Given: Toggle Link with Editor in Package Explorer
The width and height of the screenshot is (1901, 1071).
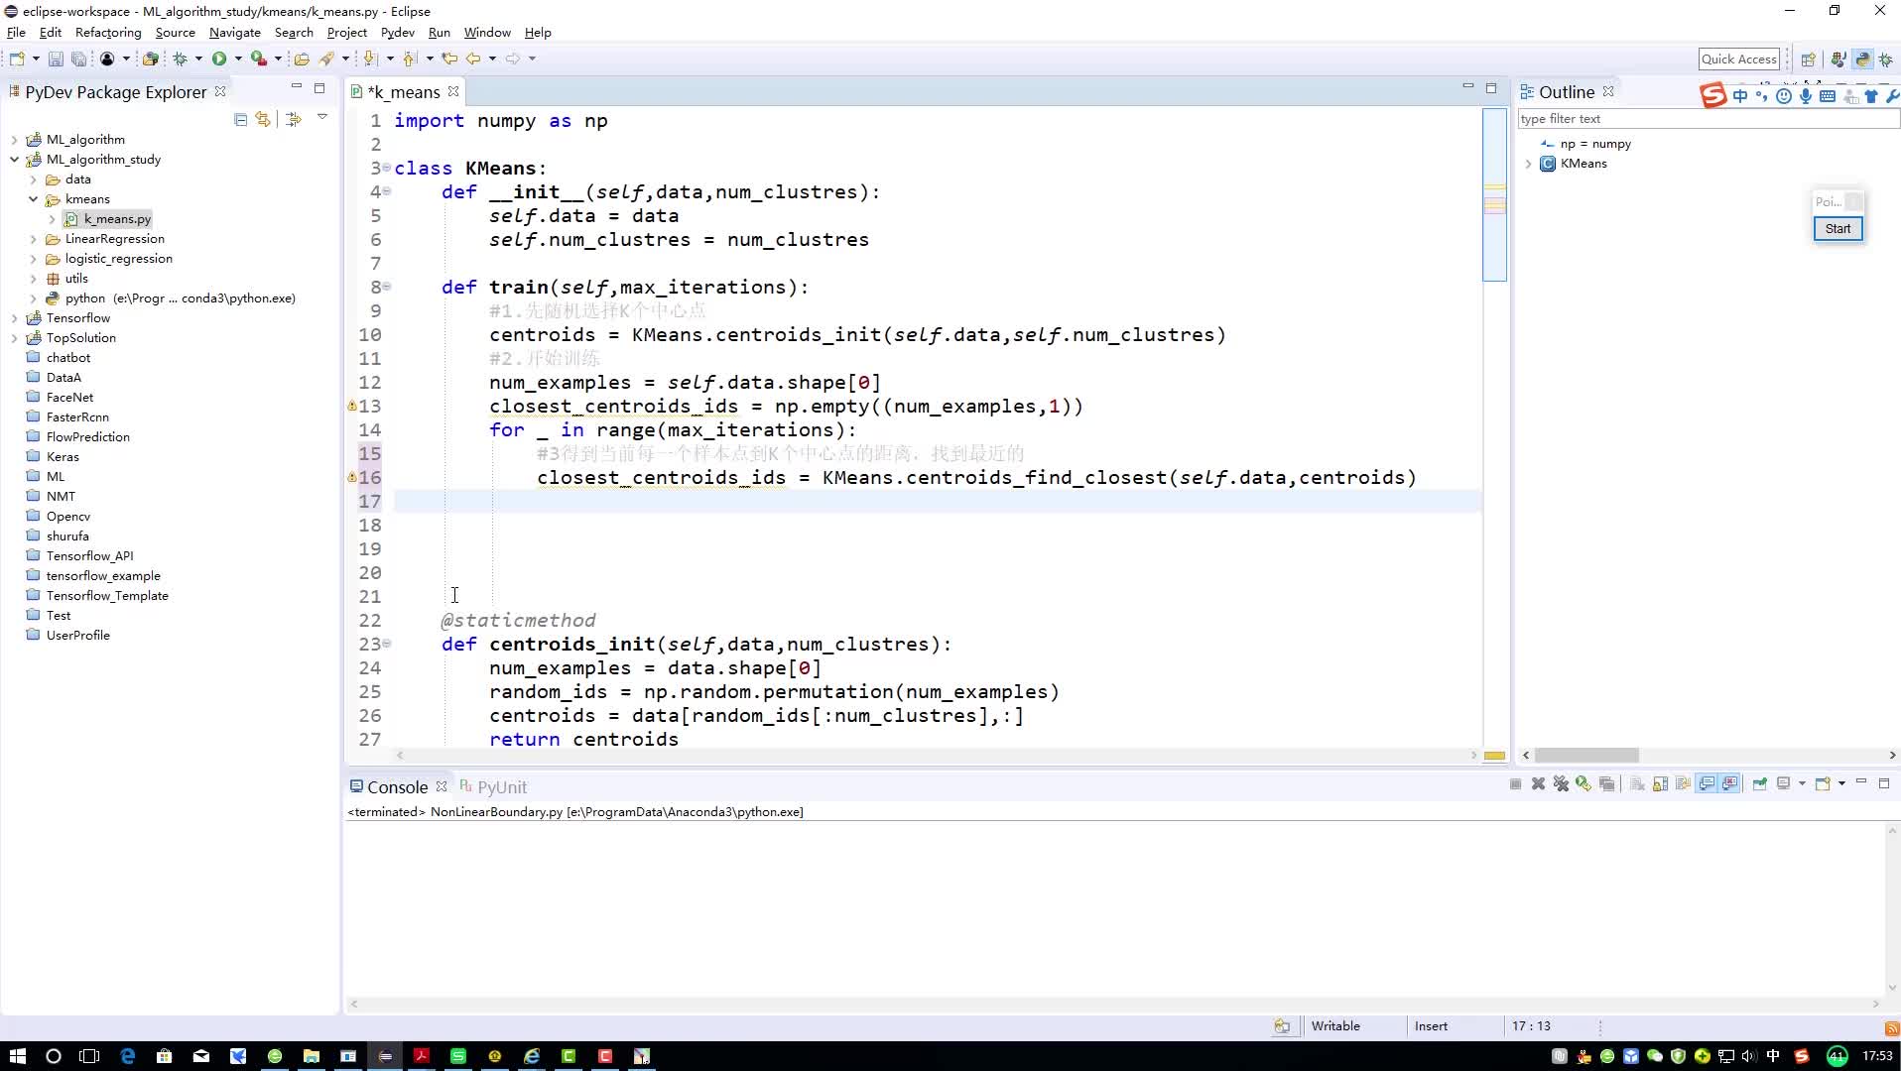Looking at the screenshot, I should [x=263, y=119].
